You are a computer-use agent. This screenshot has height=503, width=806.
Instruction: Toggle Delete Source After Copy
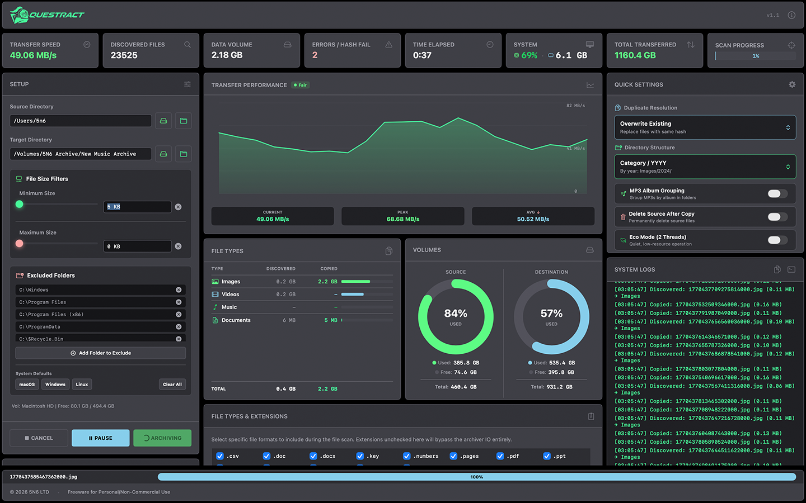[776, 217]
